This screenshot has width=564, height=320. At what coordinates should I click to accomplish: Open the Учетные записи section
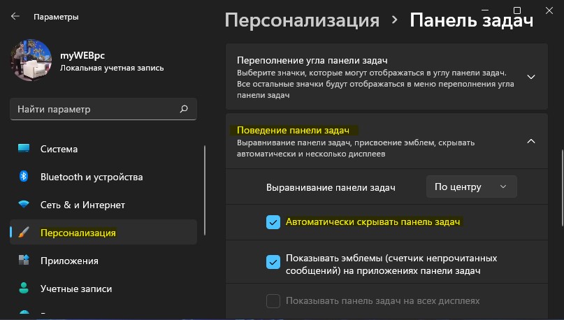[x=103, y=289]
